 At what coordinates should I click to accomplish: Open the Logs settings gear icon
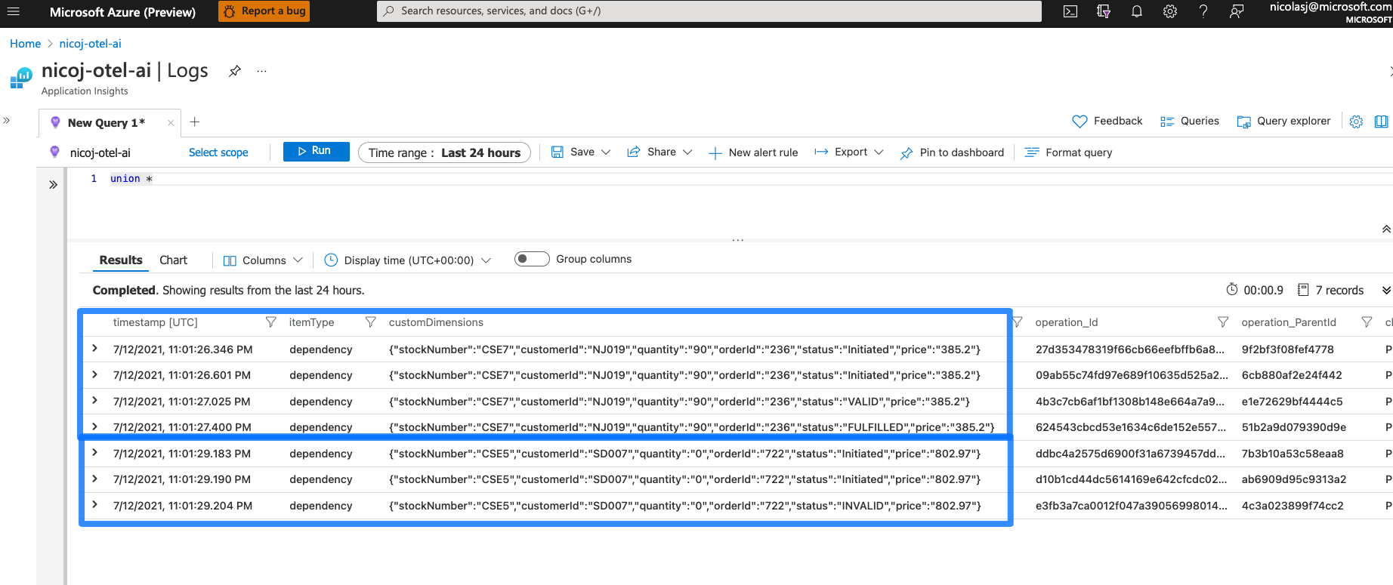pyautogui.click(x=1356, y=122)
